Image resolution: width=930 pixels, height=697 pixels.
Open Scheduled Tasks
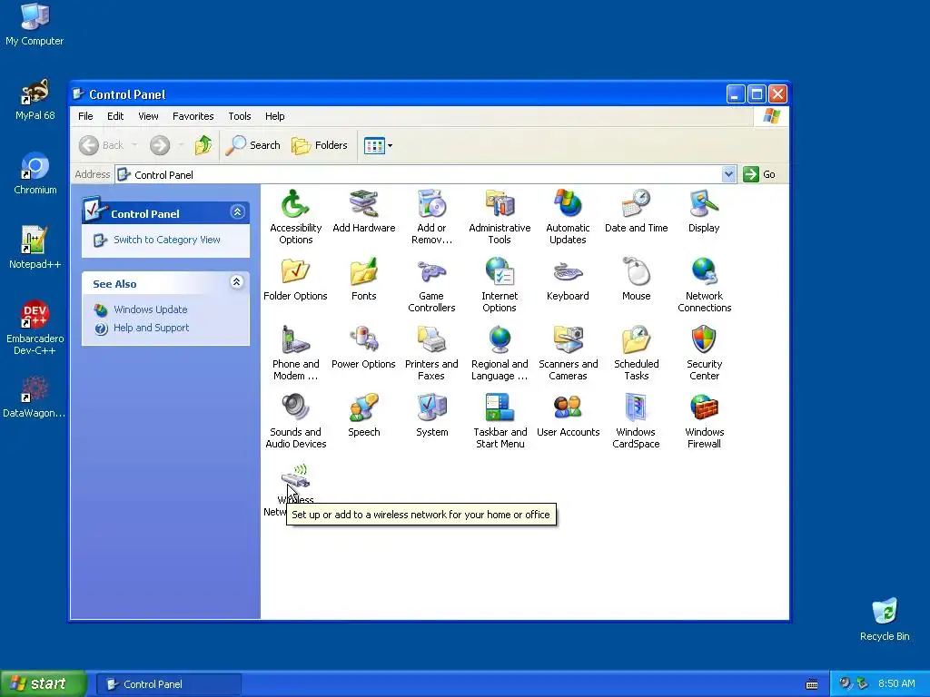click(636, 353)
